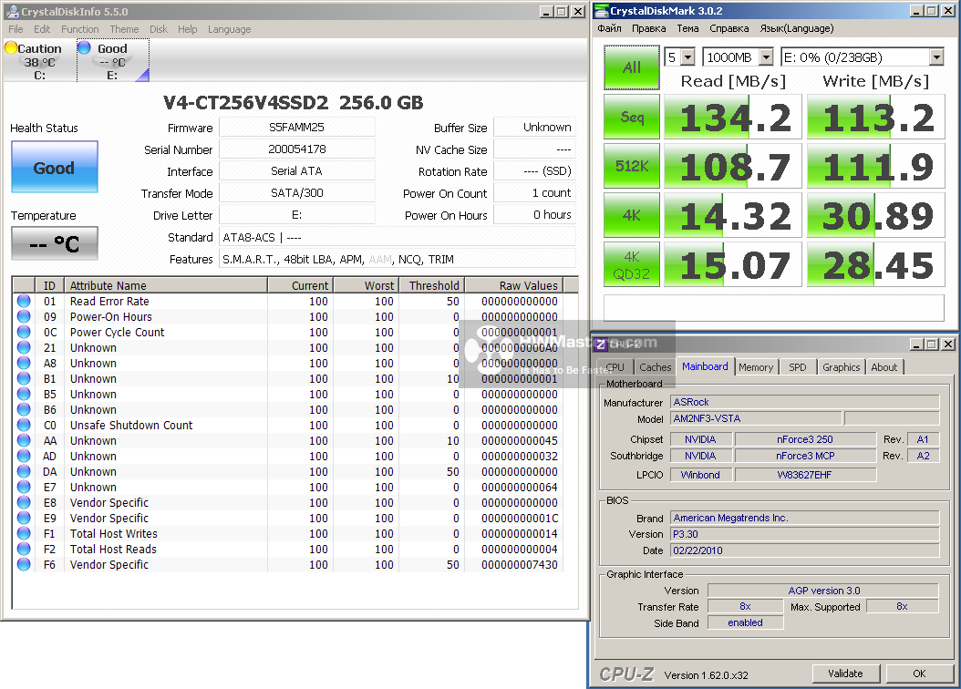Click the status circle for attribute ID AA

click(24, 440)
